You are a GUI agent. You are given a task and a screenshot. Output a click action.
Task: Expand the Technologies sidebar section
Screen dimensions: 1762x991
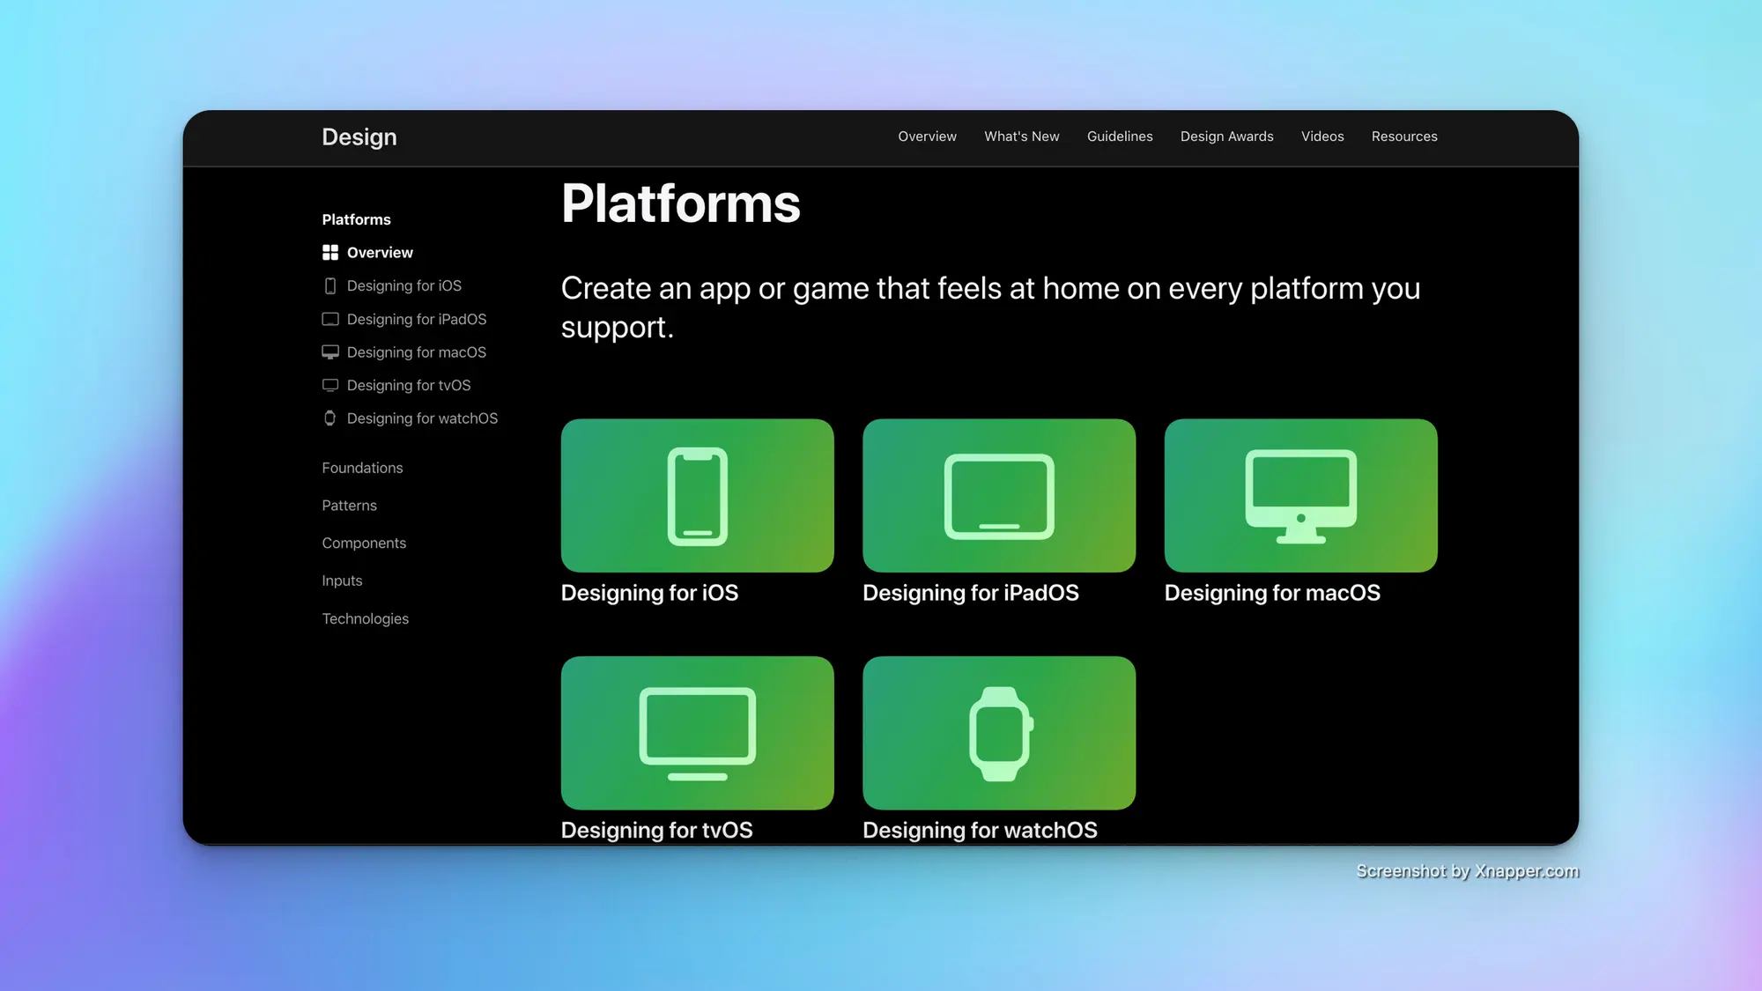click(365, 619)
